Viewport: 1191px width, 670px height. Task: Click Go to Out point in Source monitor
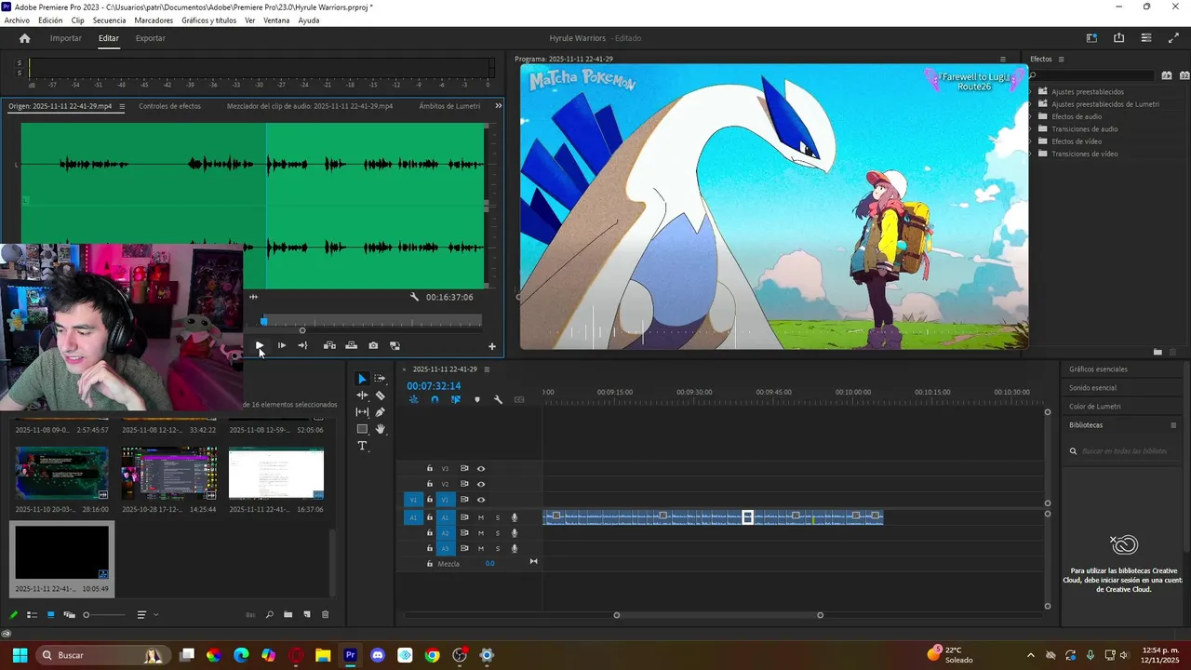coord(302,345)
